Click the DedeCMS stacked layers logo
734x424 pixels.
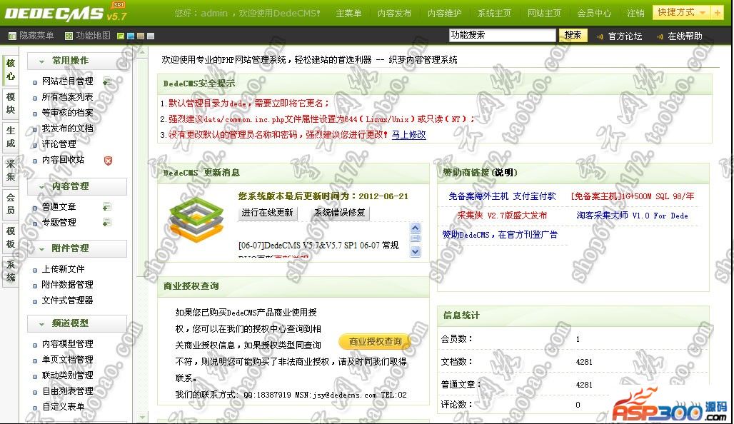pos(196,219)
